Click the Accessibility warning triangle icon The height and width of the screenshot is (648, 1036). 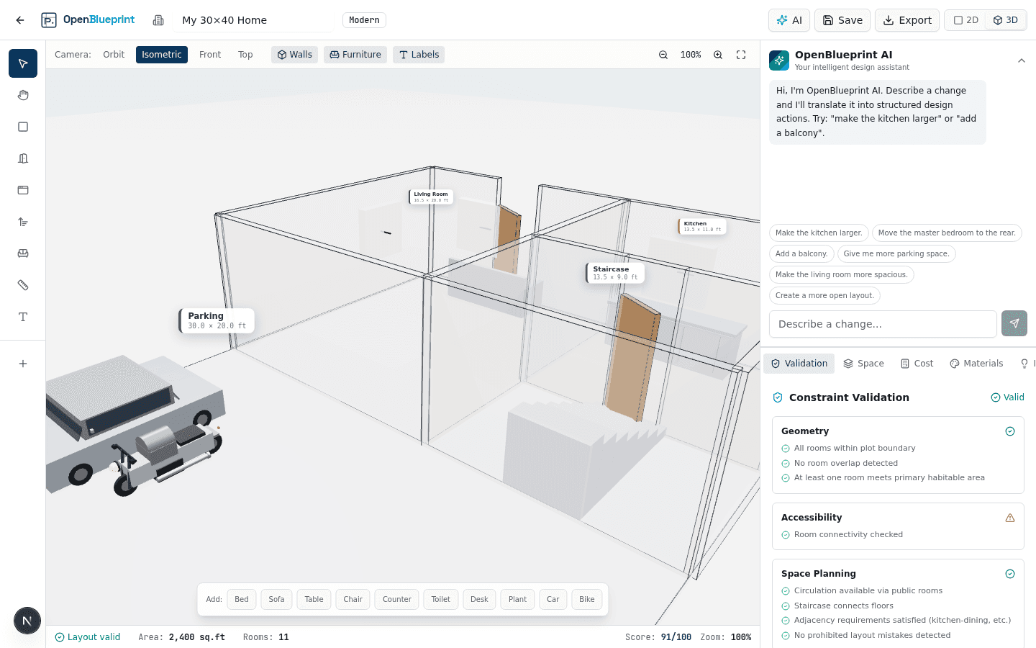pos(1010,518)
